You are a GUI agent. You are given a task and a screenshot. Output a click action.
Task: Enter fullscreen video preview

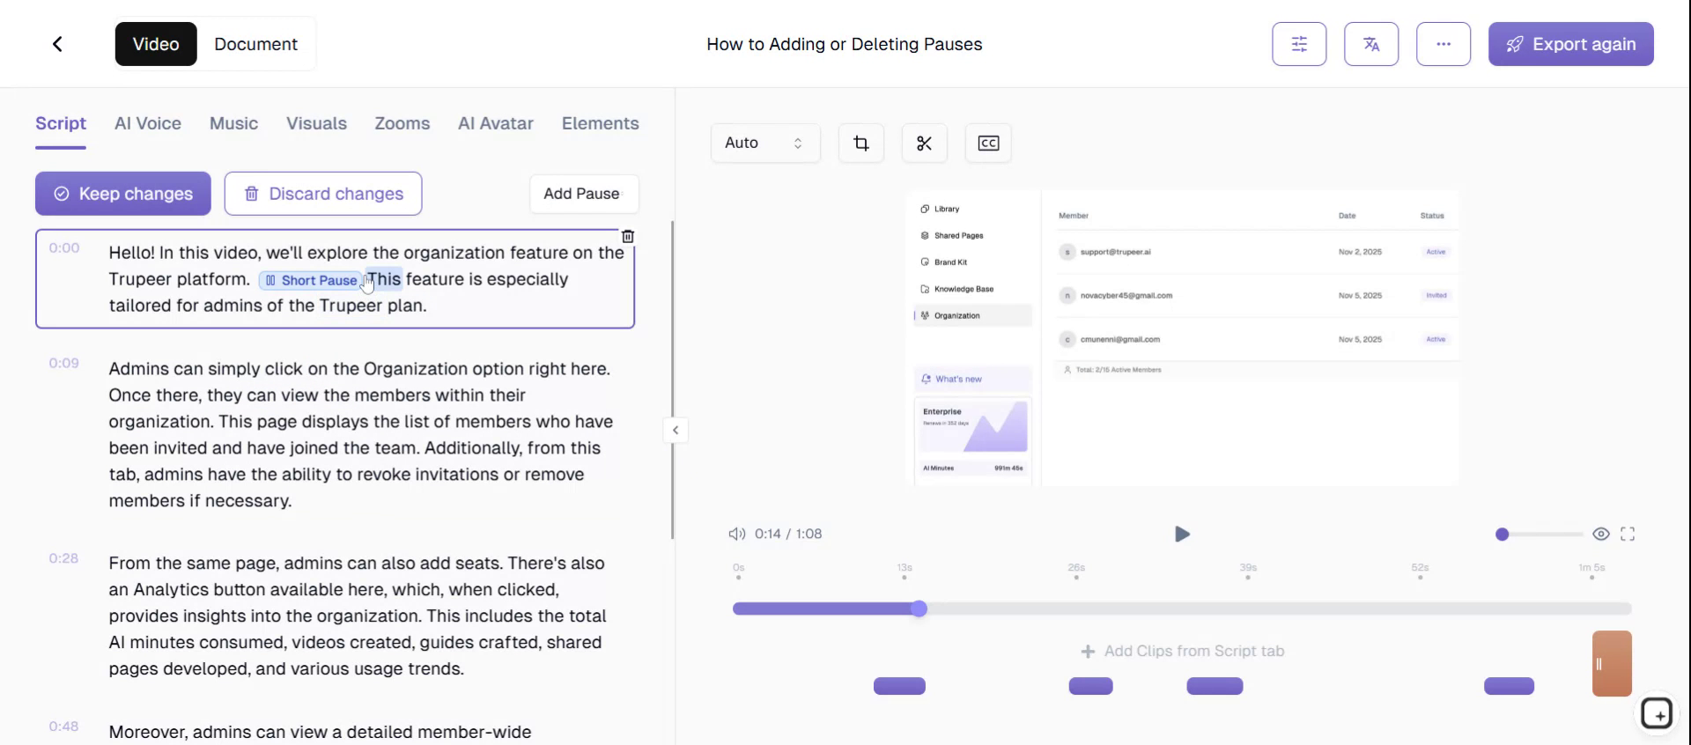pos(1628,534)
